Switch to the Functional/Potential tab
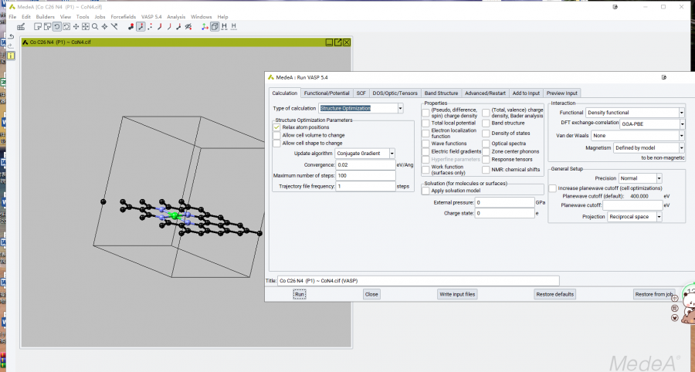Image resolution: width=695 pixels, height=372 pixels. tap(327, 93)
